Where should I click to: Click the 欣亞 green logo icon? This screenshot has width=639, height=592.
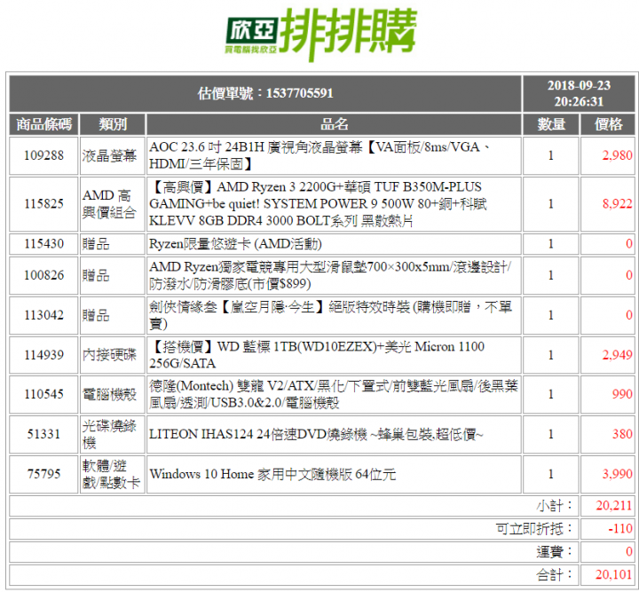coord(252,35)
